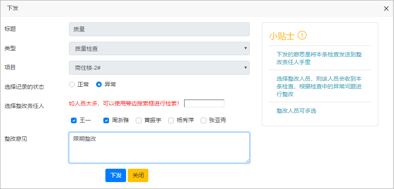The height and width of the screenshot is (189, 394).
Task: Open the 类型 dropdown showing 质量检查
Action: click(x=159, y=49)
